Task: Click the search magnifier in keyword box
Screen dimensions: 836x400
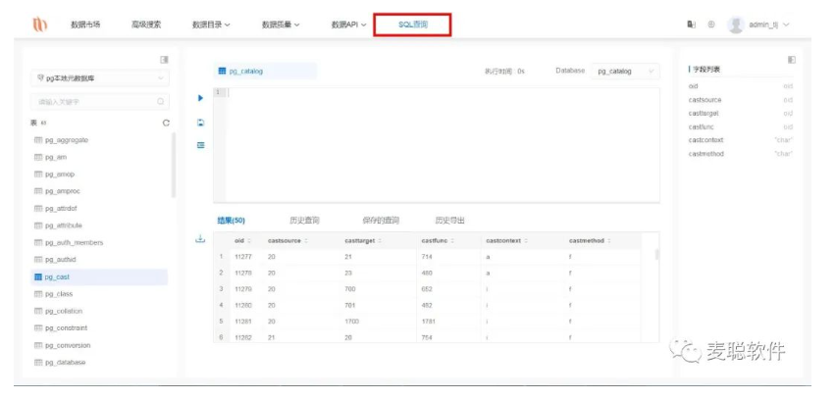Action: [x=161, y=101]
